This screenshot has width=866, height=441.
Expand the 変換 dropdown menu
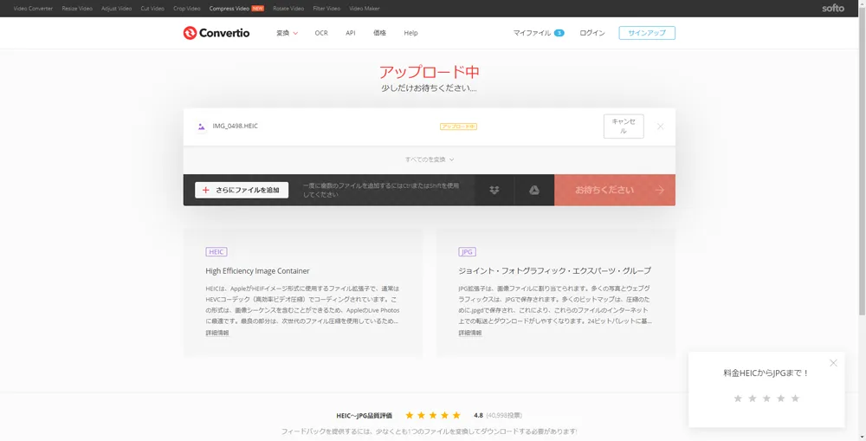click(288, 33)
